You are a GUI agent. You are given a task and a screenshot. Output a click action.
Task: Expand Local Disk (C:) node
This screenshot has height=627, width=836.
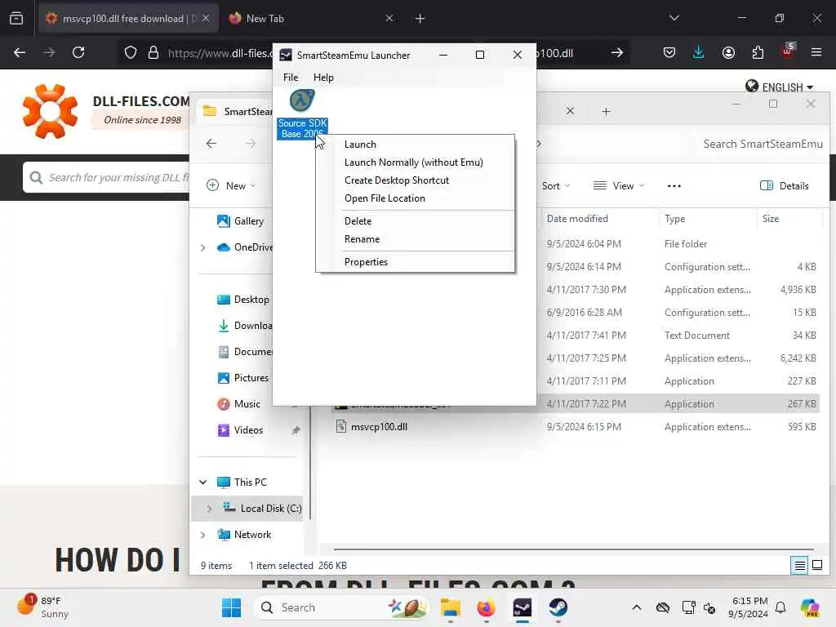[209, 509]
